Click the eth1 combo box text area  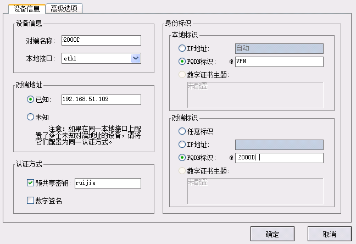pyautogui.click(x=97, y=58)
